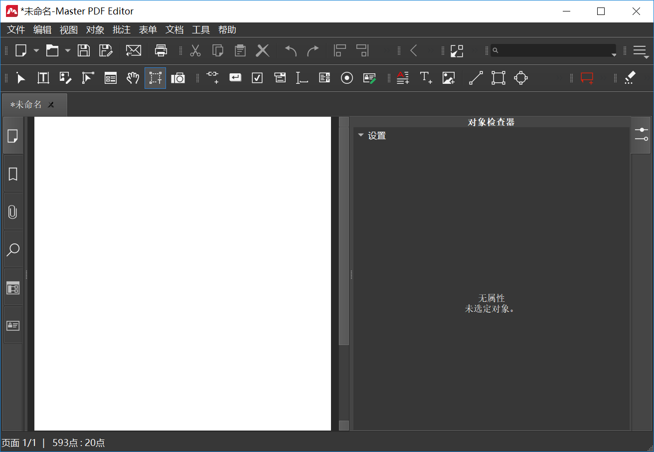Click the red Add Comment note icon

click(x=587, y=78)
